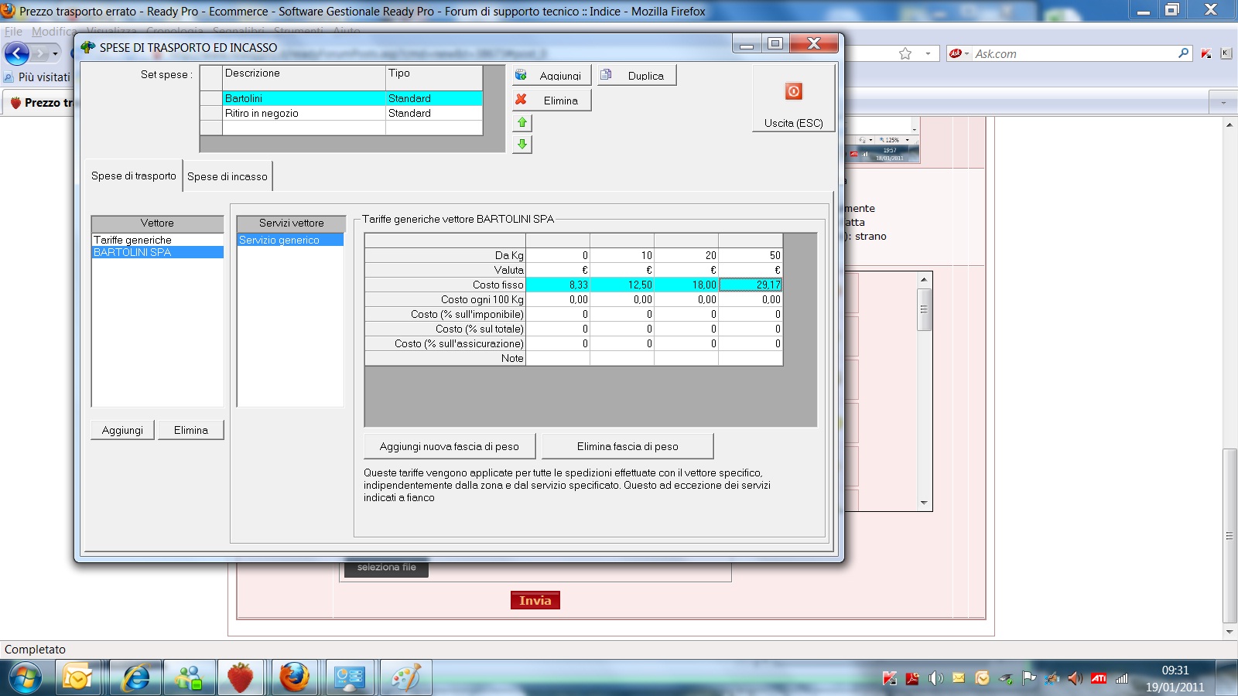Click the forum text area scrollbar thumb
This screenshot has width=1238, height=696.
[924, 309]
